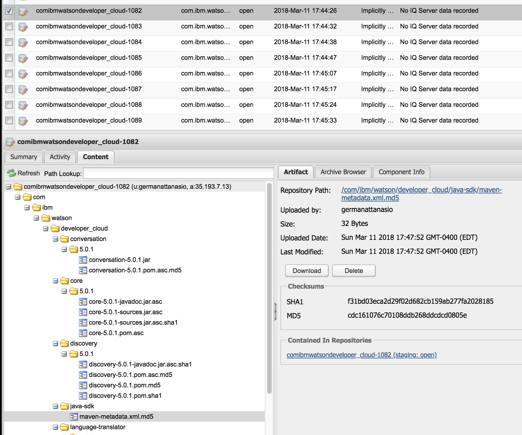Image resolution: width=522 pixels, height=435 pixels.
Task: Click the maven-metadata.xml.md5 file icon
Action: click(x=74, y=417)
